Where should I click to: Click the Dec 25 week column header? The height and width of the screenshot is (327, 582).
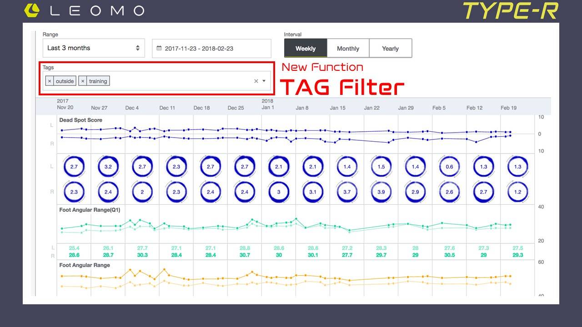[x=236, y=108]
